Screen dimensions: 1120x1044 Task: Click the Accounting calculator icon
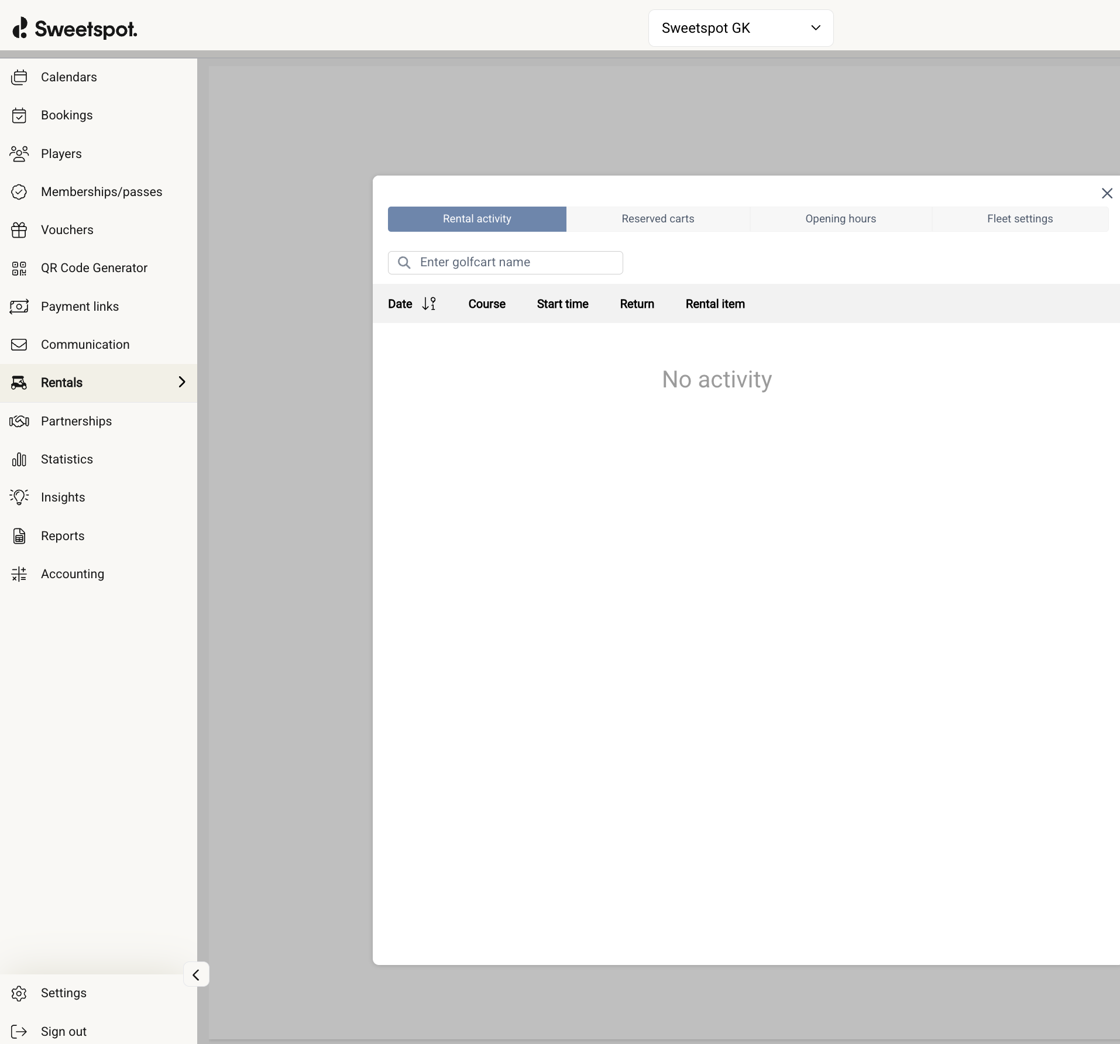19,574
